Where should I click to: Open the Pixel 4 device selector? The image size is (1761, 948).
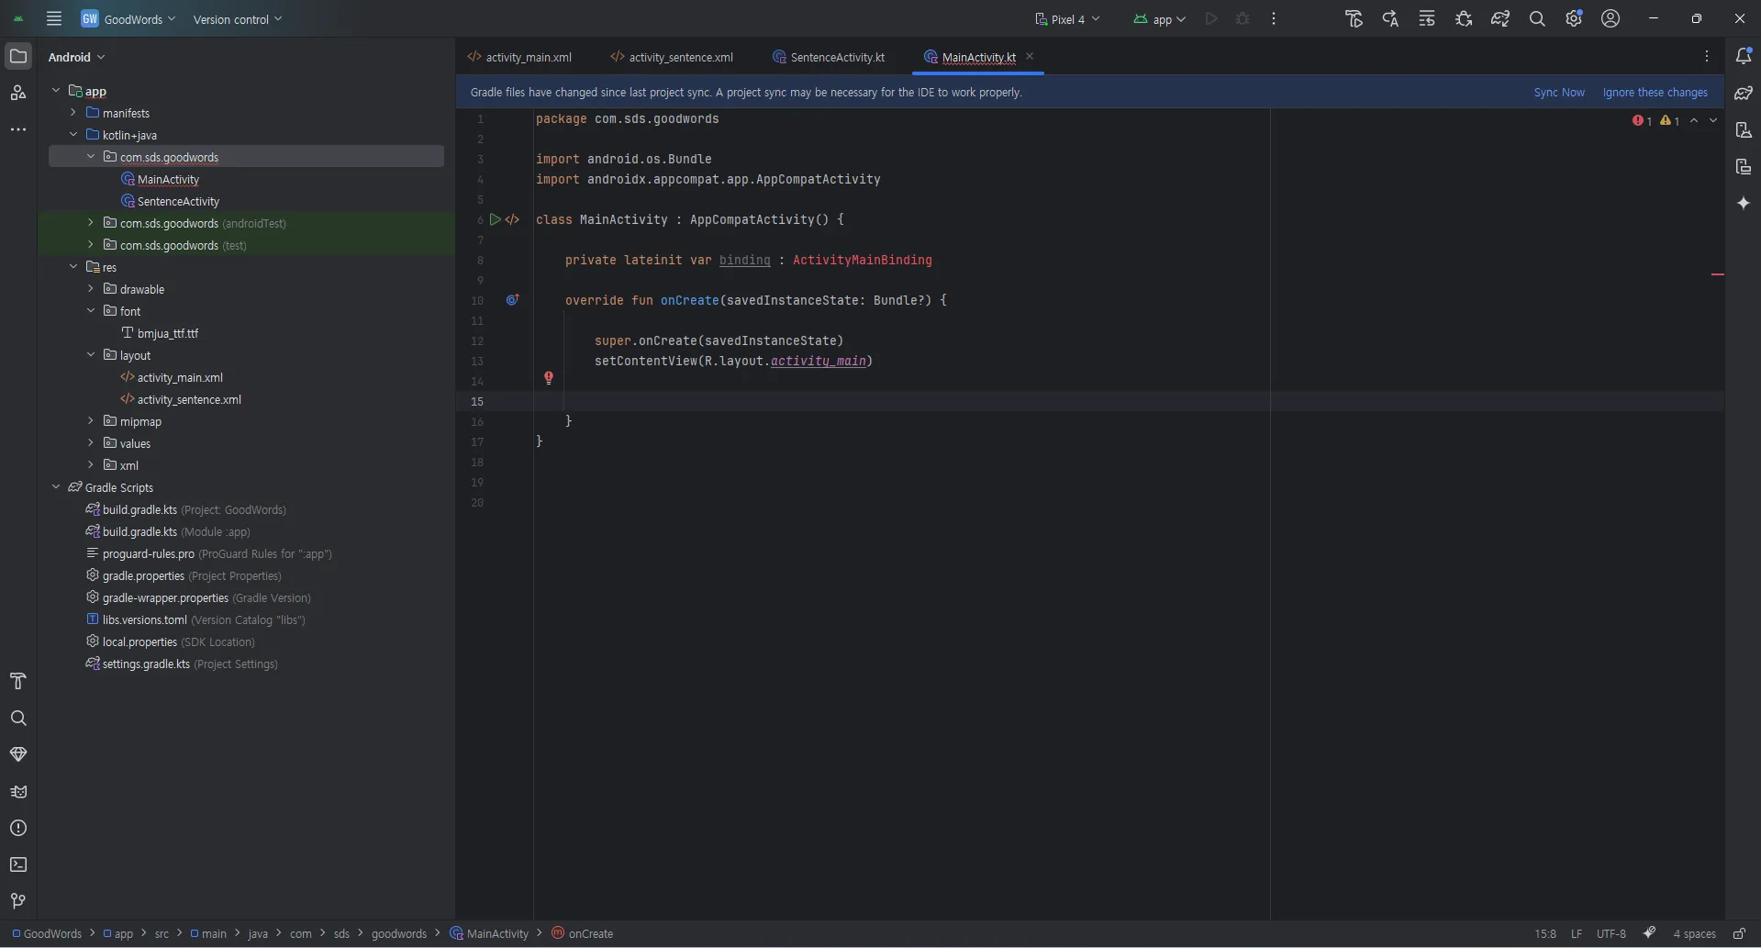pyautogui.click(x=1067, y=18)
